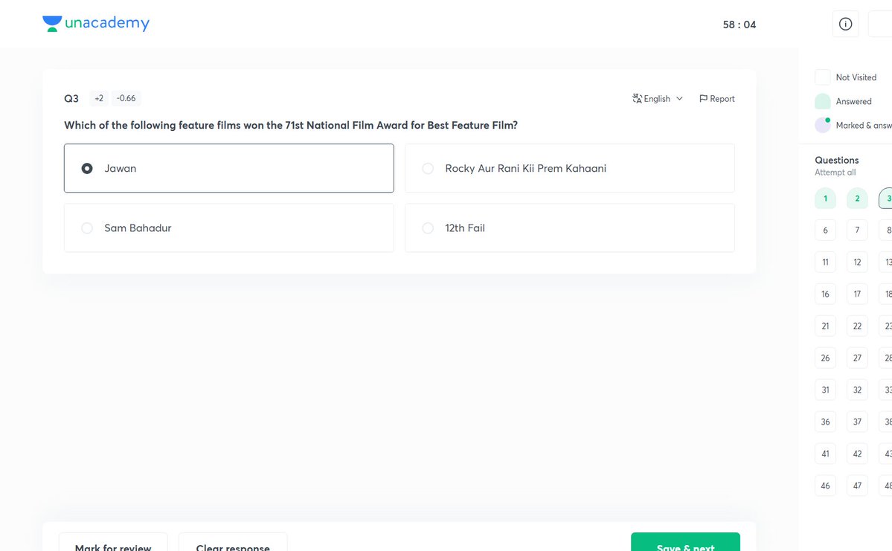Jump to question 32
The image size is (892, 551).
(x=857, y=390)
